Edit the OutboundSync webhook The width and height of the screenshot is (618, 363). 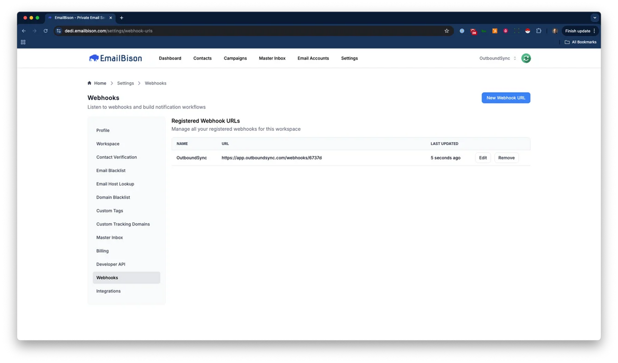[483, 157]
